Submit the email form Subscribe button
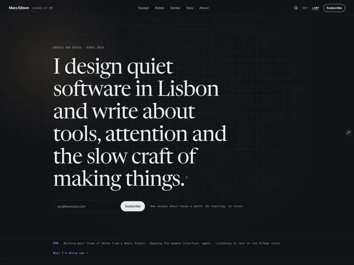 [x=133, y=206]
